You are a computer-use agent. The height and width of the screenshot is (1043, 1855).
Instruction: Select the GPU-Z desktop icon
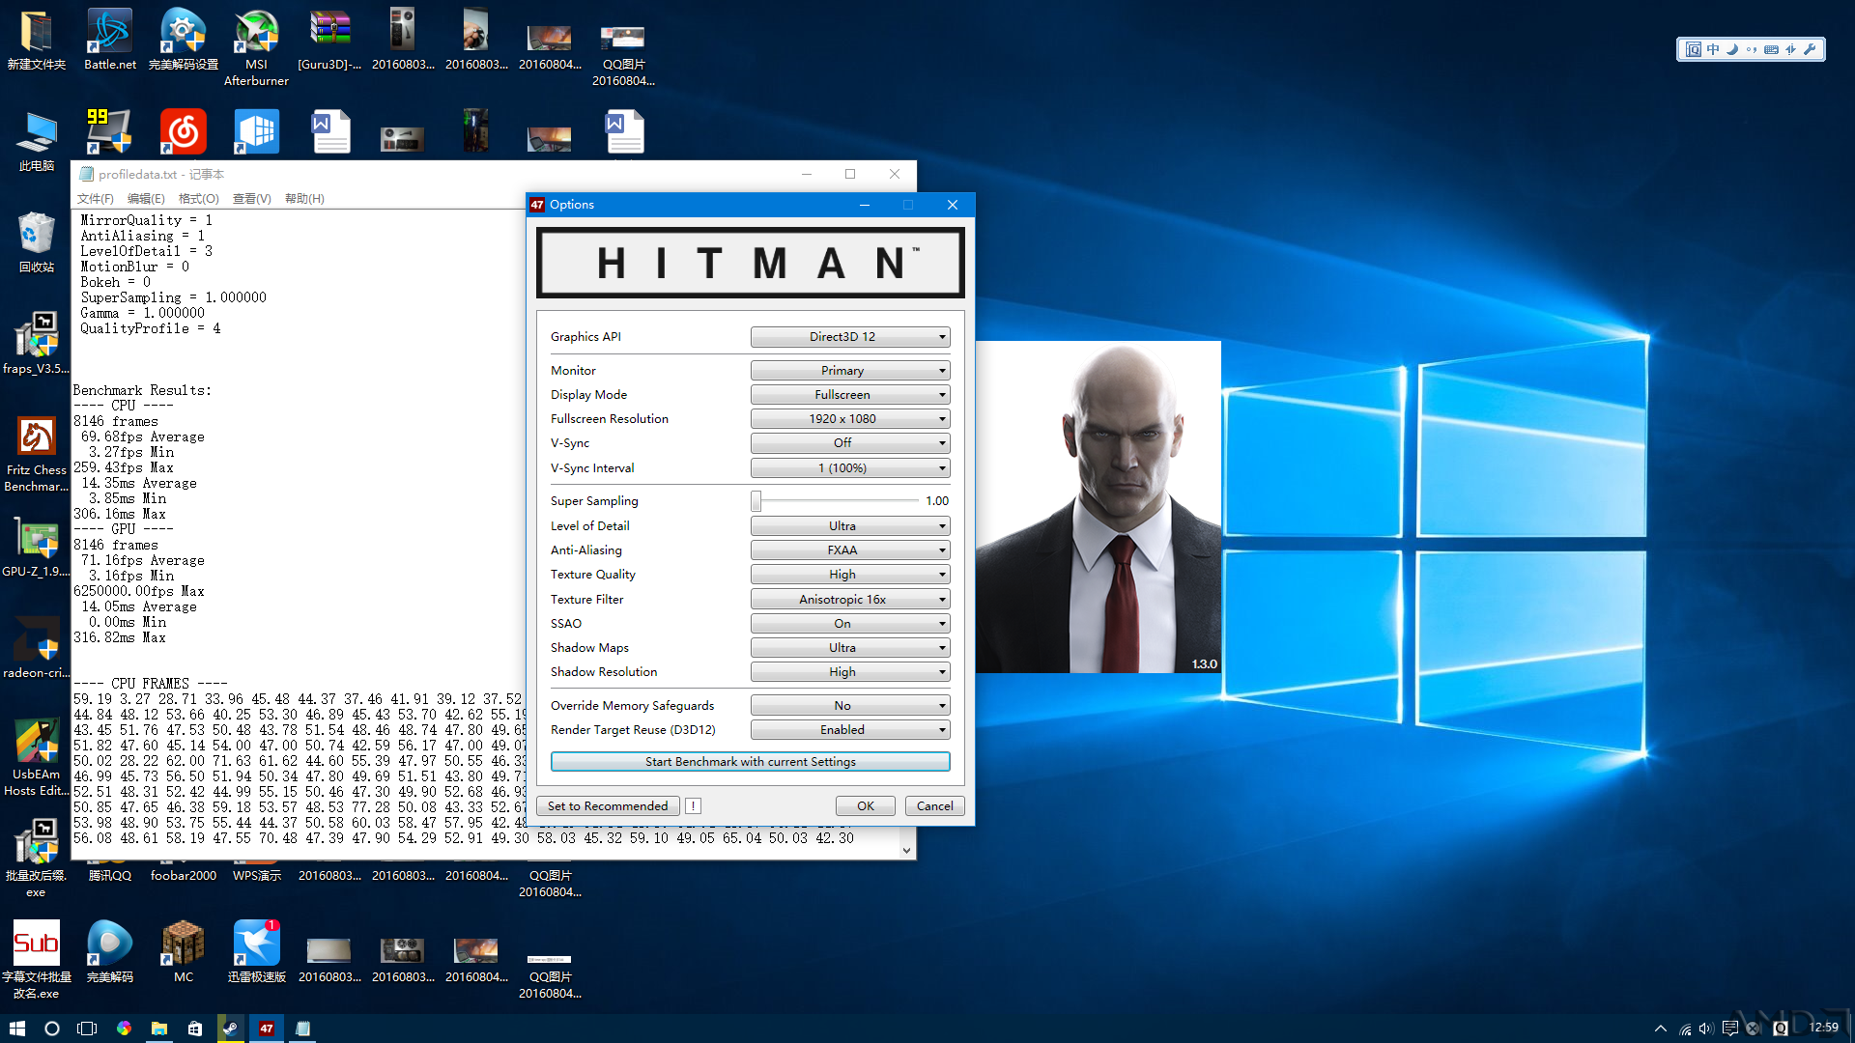pyautogui.click(x=37, y=547)
